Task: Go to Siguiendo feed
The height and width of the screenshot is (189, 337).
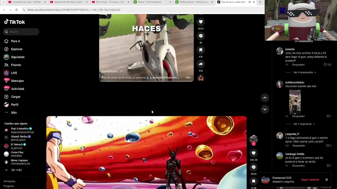Action: click(x=18, y=57)
